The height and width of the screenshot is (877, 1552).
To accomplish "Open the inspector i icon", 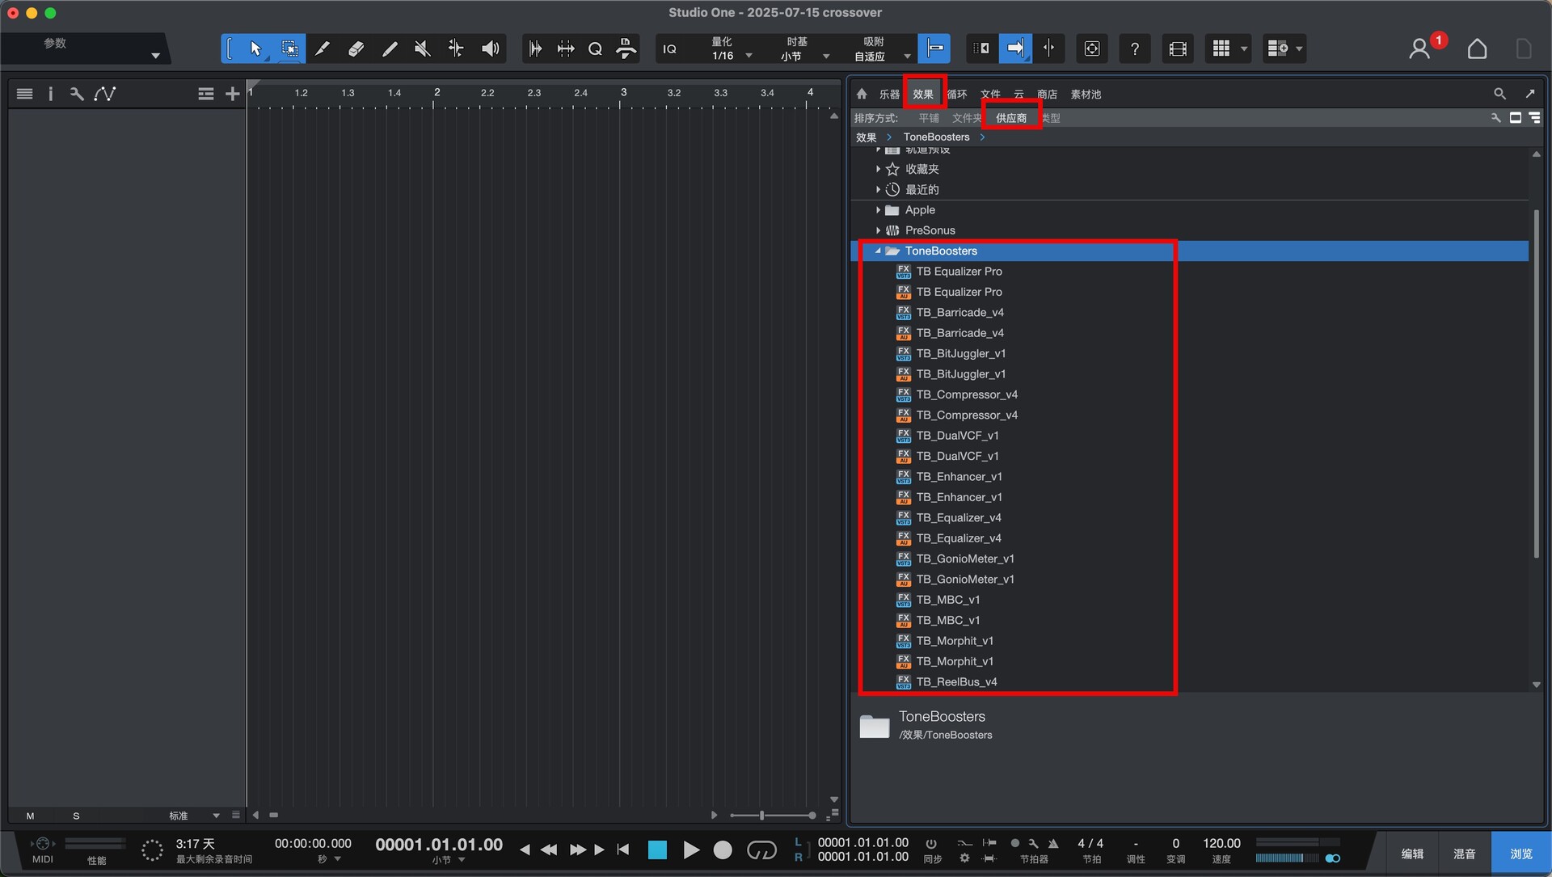I will tap(50, 94).
